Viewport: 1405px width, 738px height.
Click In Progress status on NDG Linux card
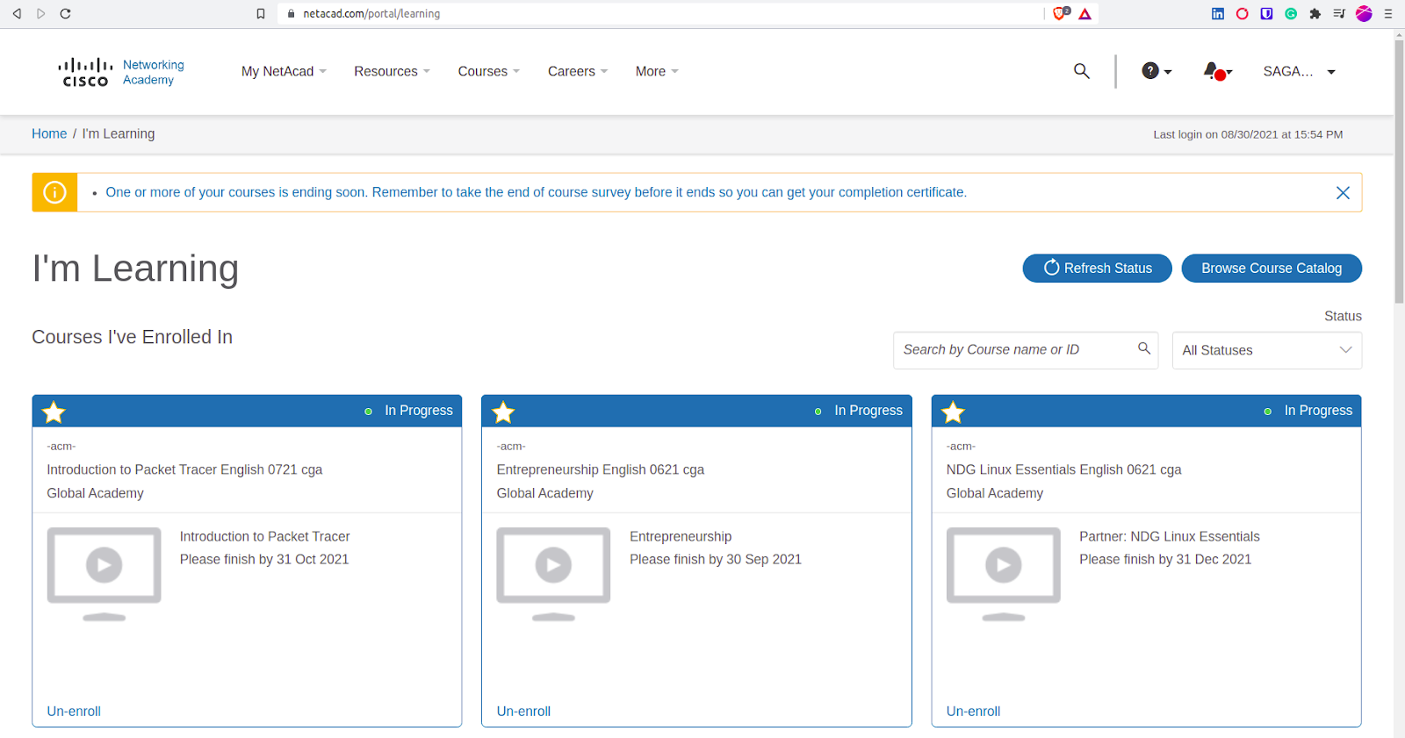1308,411
